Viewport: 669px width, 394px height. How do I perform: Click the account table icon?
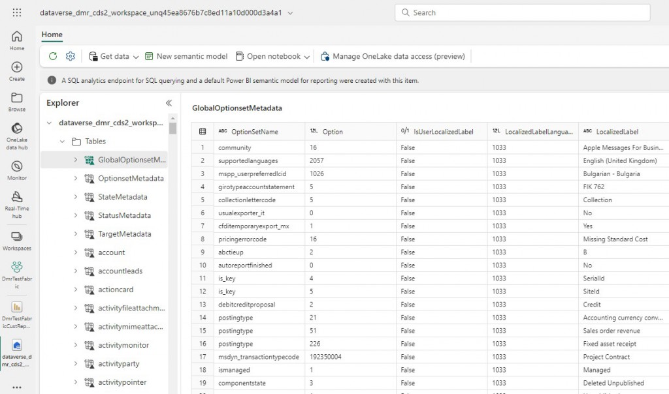point(89,252)
